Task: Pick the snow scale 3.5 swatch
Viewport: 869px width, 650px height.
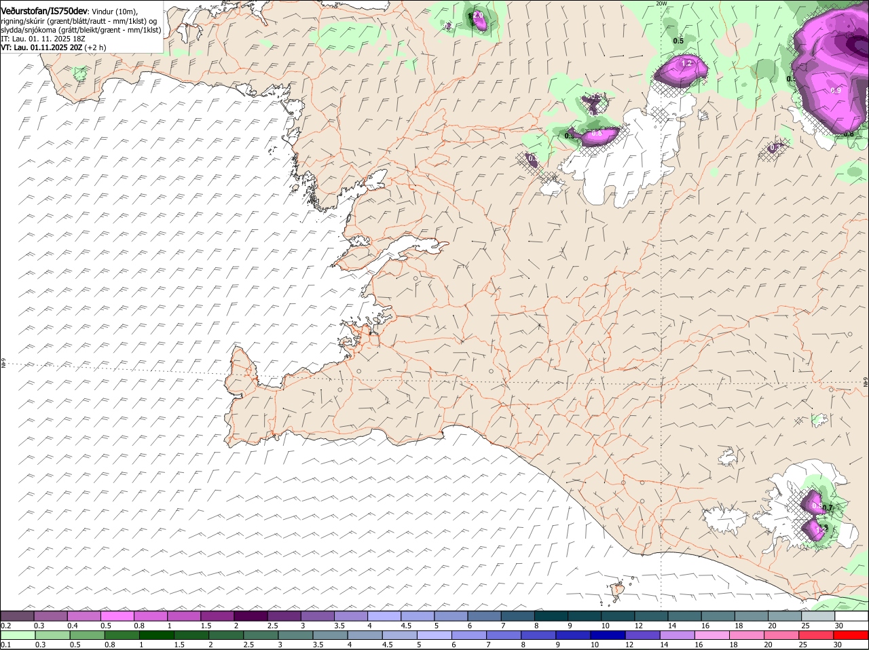Action: (351, 616)
